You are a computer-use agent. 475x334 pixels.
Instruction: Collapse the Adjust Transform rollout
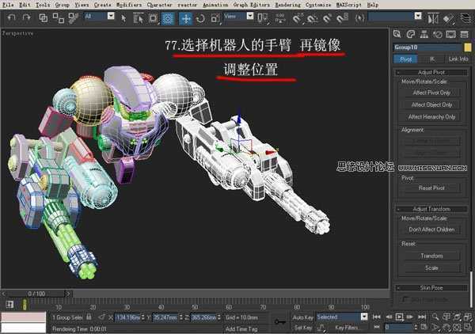(x=431, y=209)
